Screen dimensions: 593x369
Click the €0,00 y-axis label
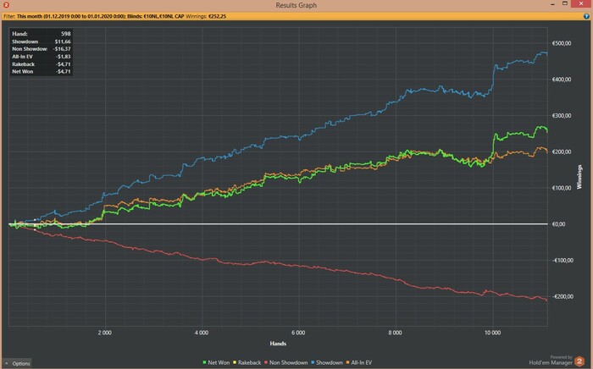click(558, 224)
